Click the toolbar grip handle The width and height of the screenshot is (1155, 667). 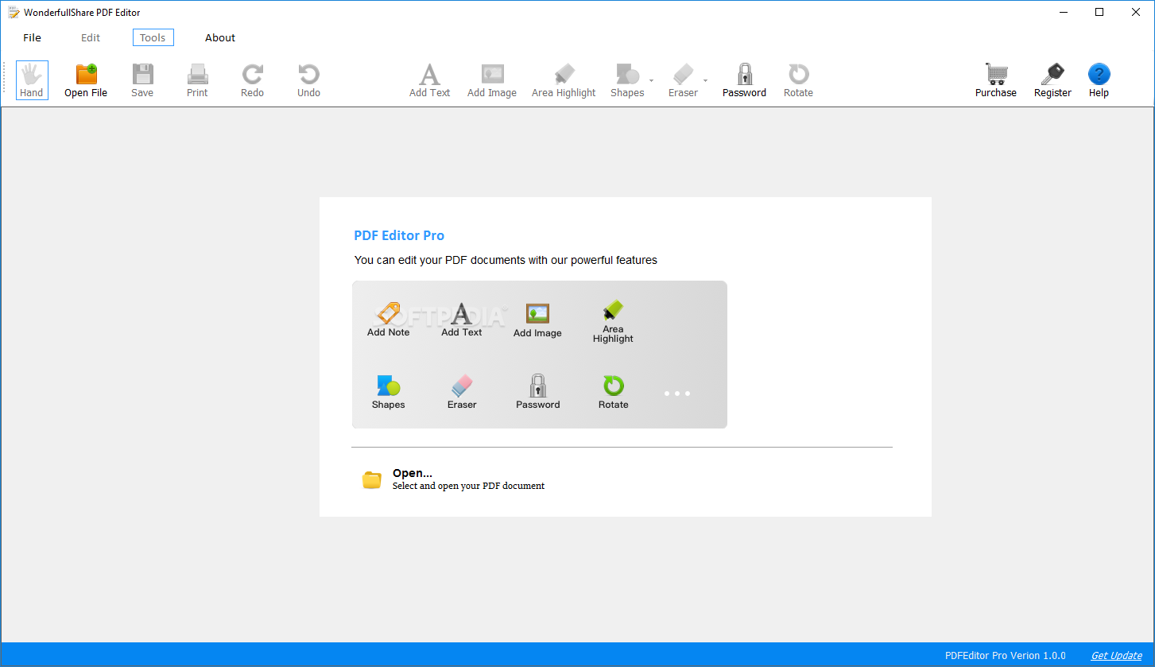click(6, 79)
